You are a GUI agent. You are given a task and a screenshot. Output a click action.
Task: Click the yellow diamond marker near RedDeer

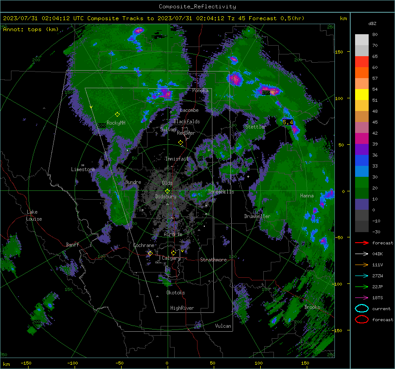pyautogui.click(x=180, y=143)
